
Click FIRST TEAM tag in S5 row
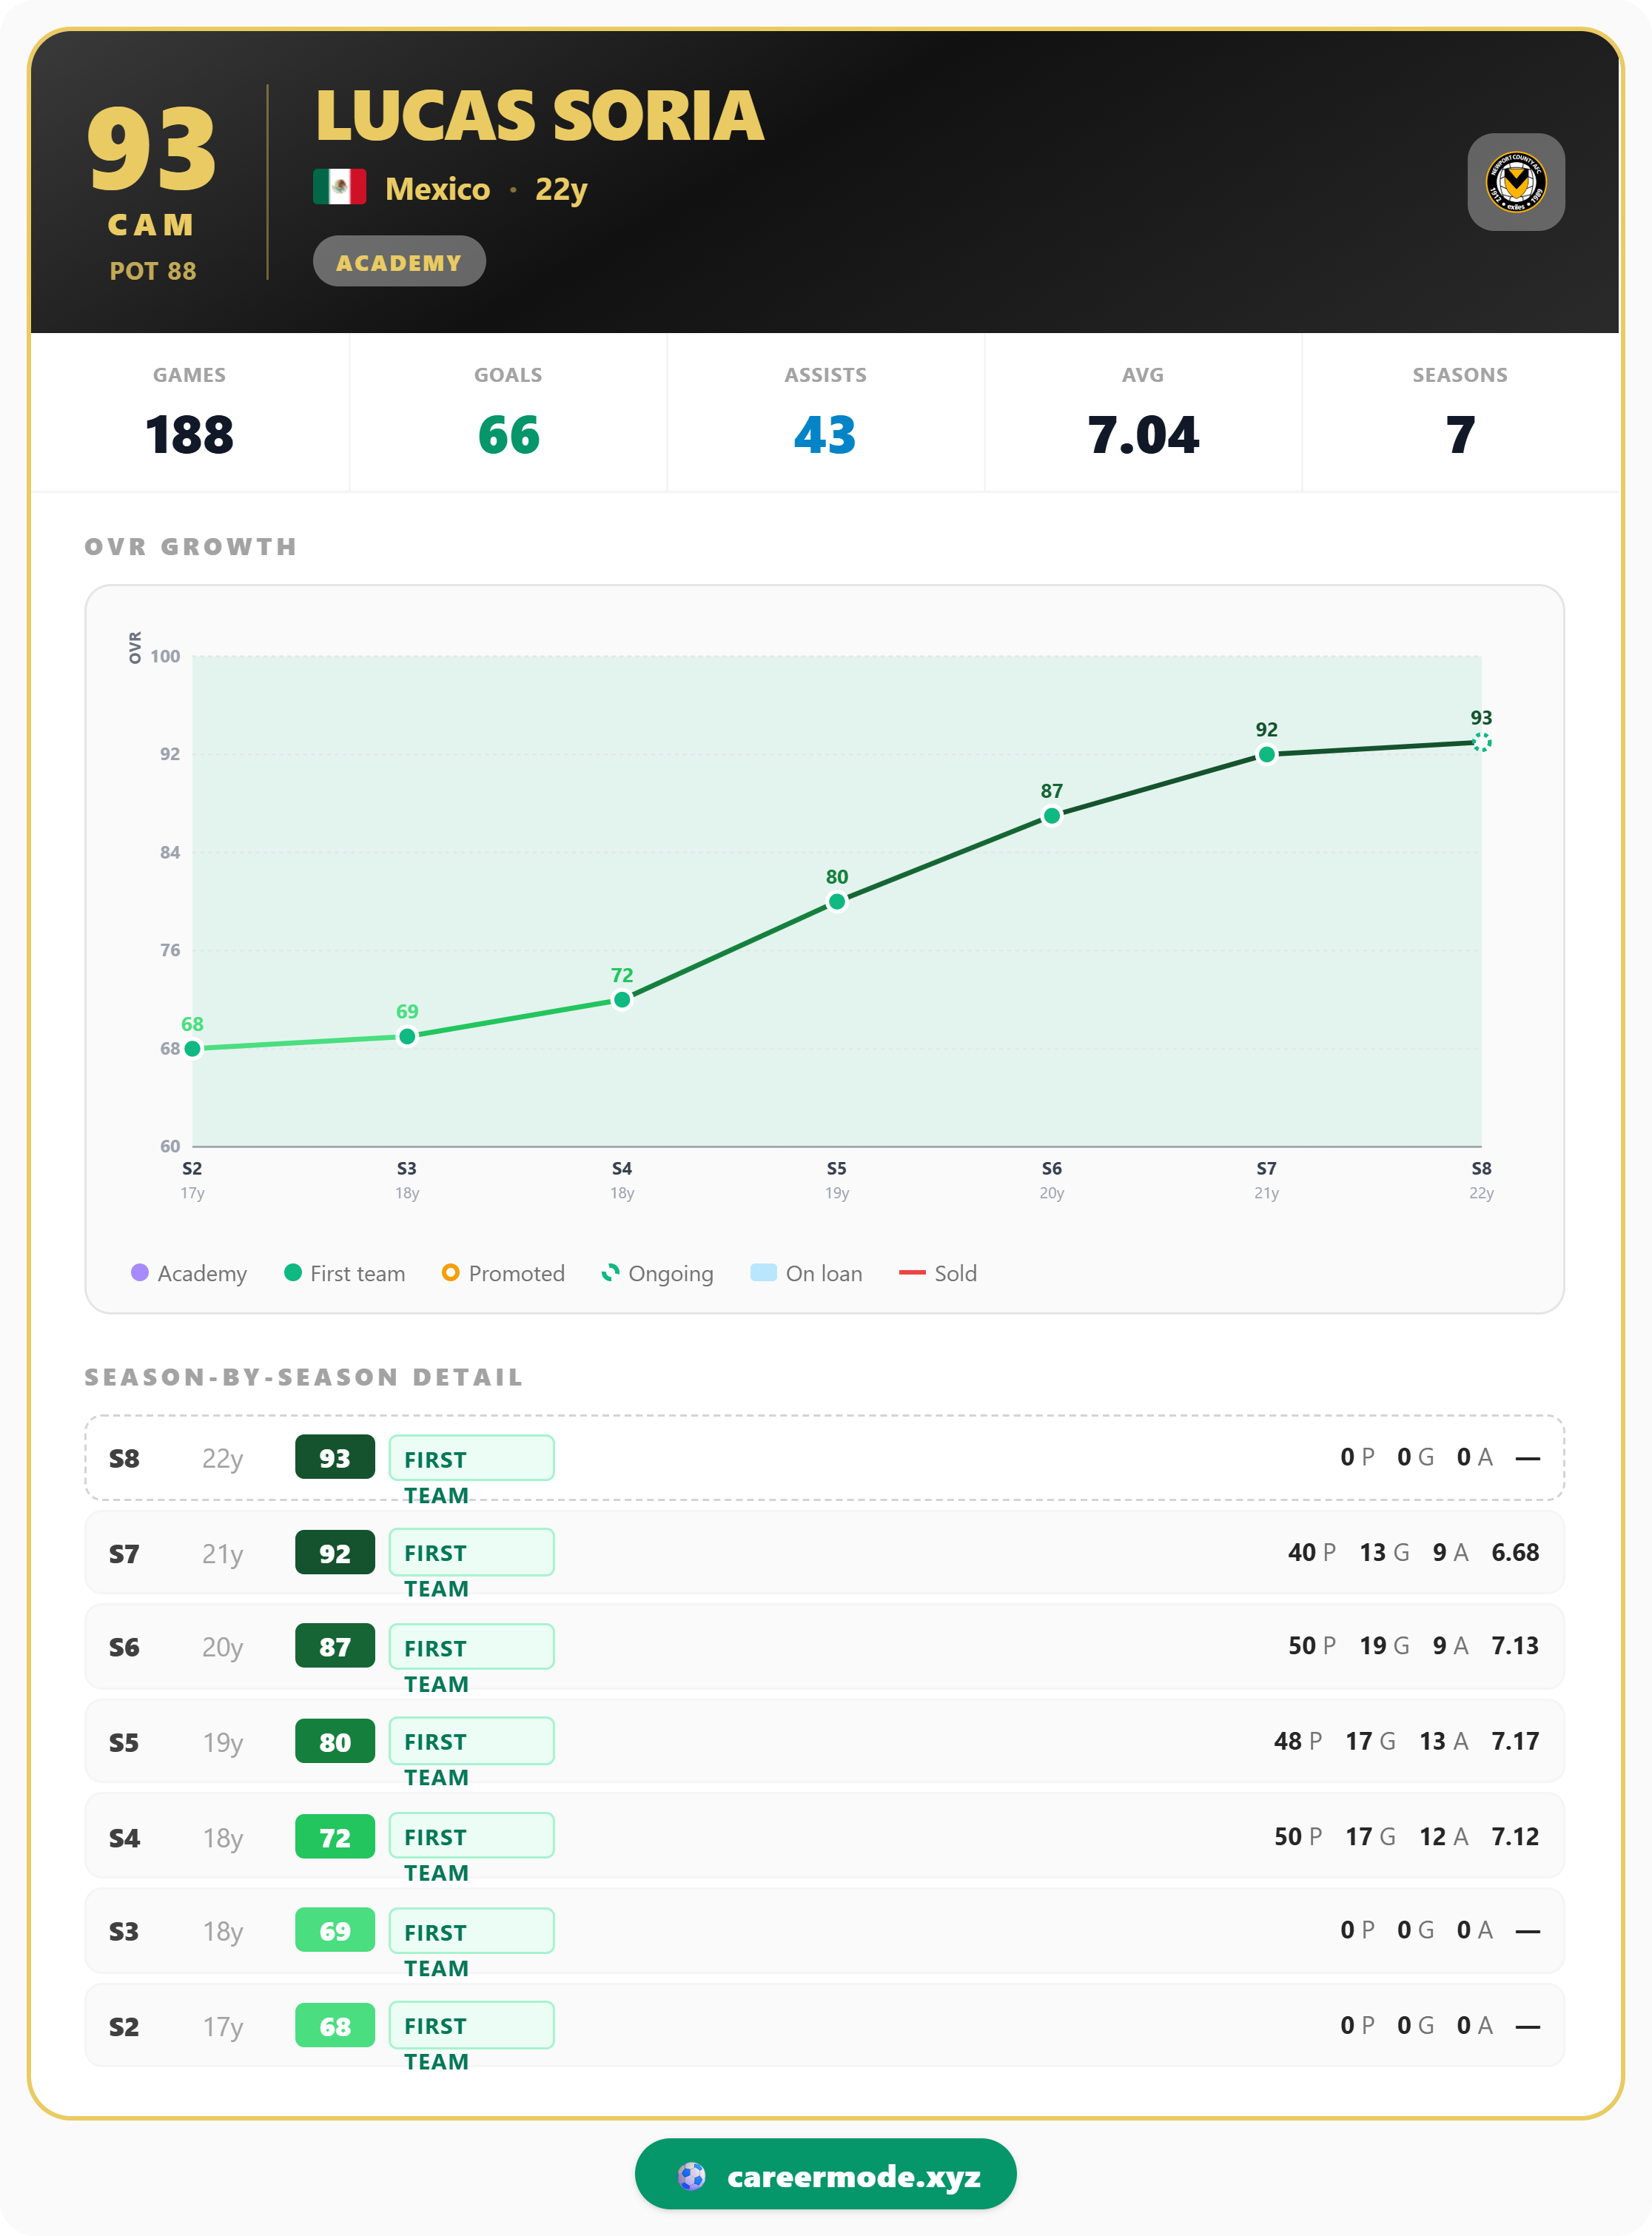472,1741
